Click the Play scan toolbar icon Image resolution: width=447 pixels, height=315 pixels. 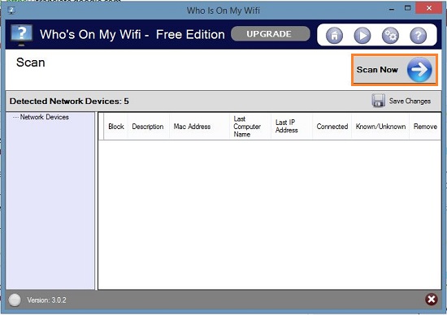tap(362, 36)
